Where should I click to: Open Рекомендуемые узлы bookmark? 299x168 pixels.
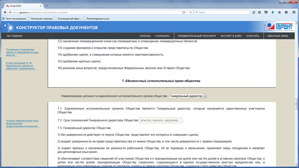click(96, 19)
